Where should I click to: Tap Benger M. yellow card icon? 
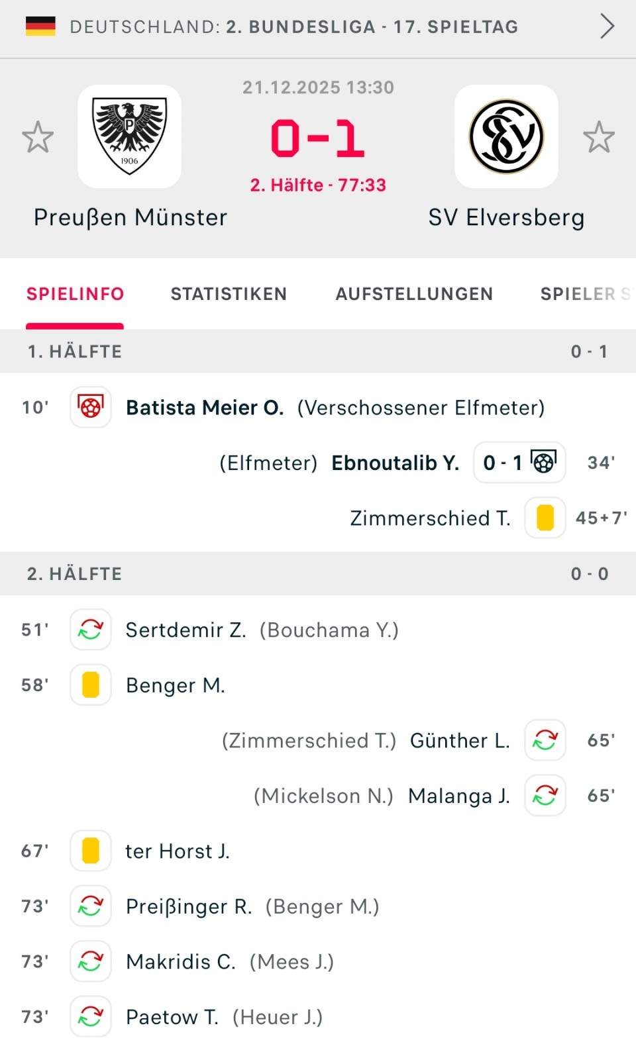coord(91,685)
